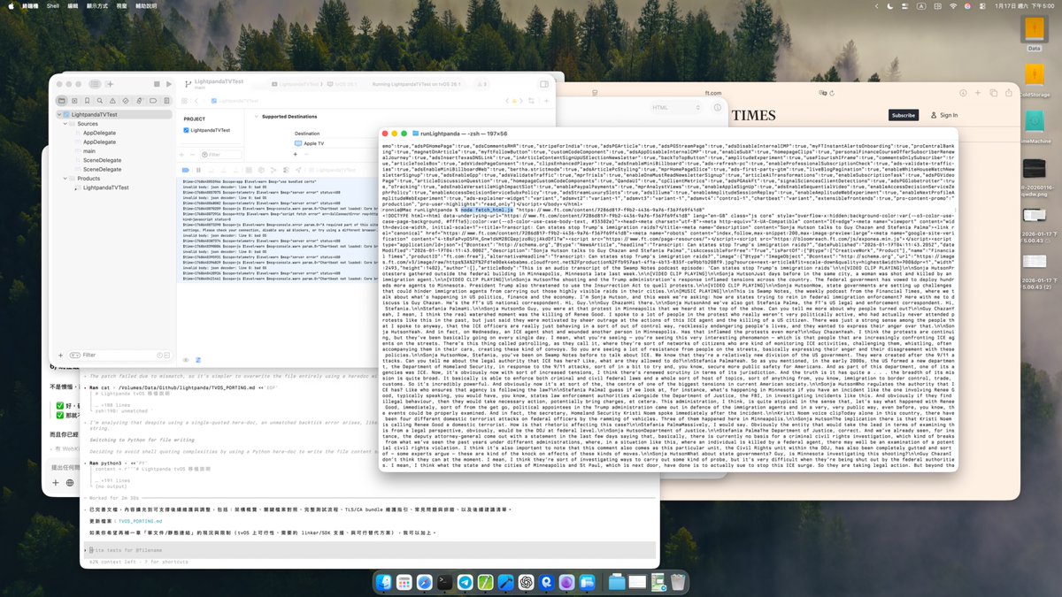Toggle Xcode navigator sidebar visibility
The width and height of the screenshot is (1062, 597).
95,84
